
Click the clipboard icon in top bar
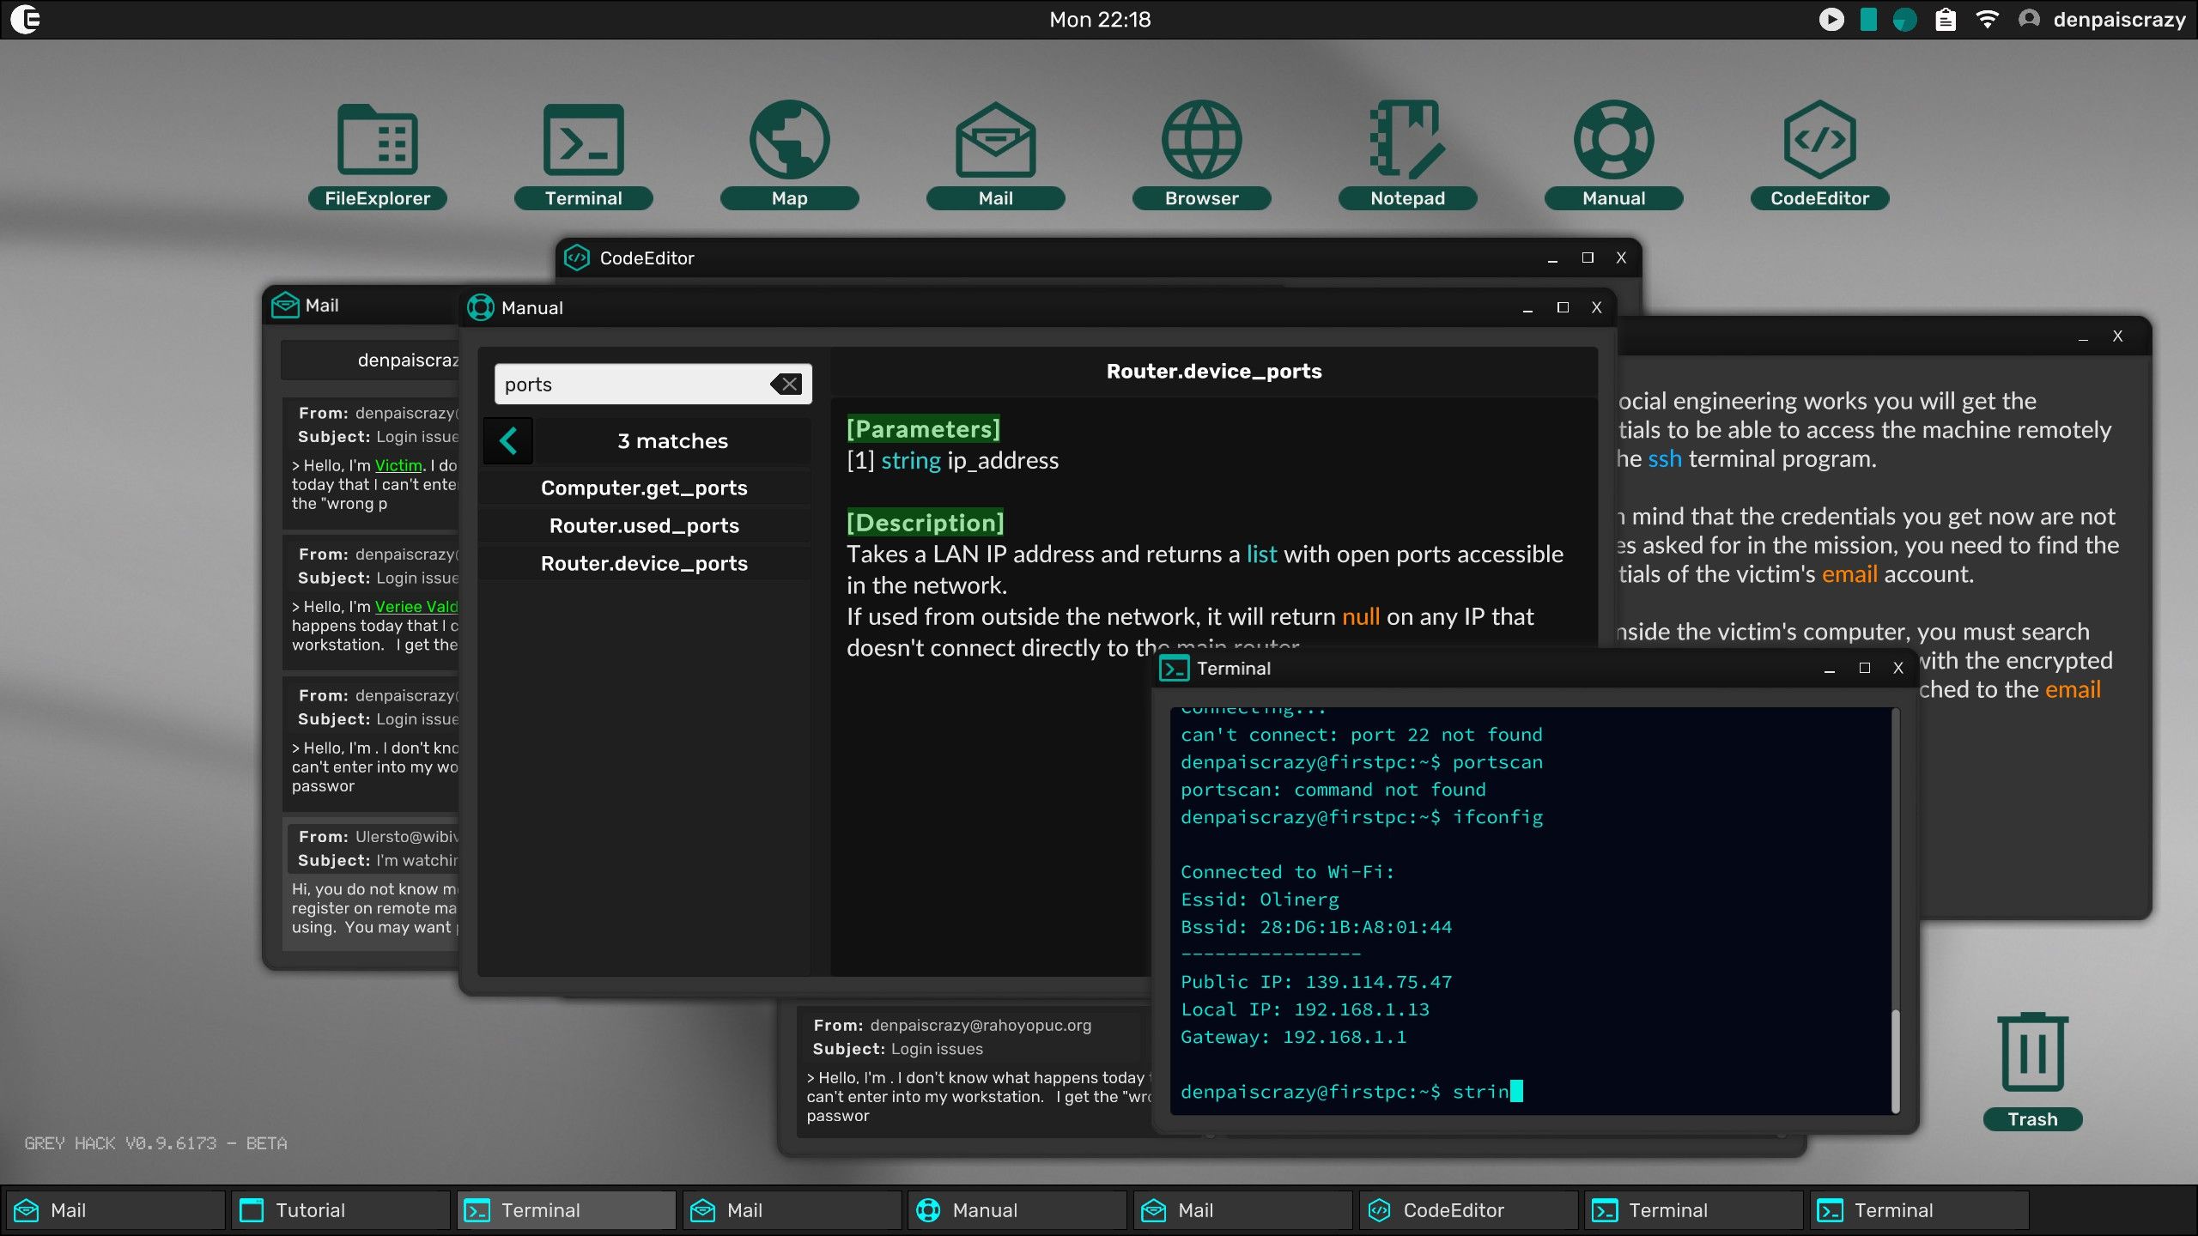(x=1946, y=19)
